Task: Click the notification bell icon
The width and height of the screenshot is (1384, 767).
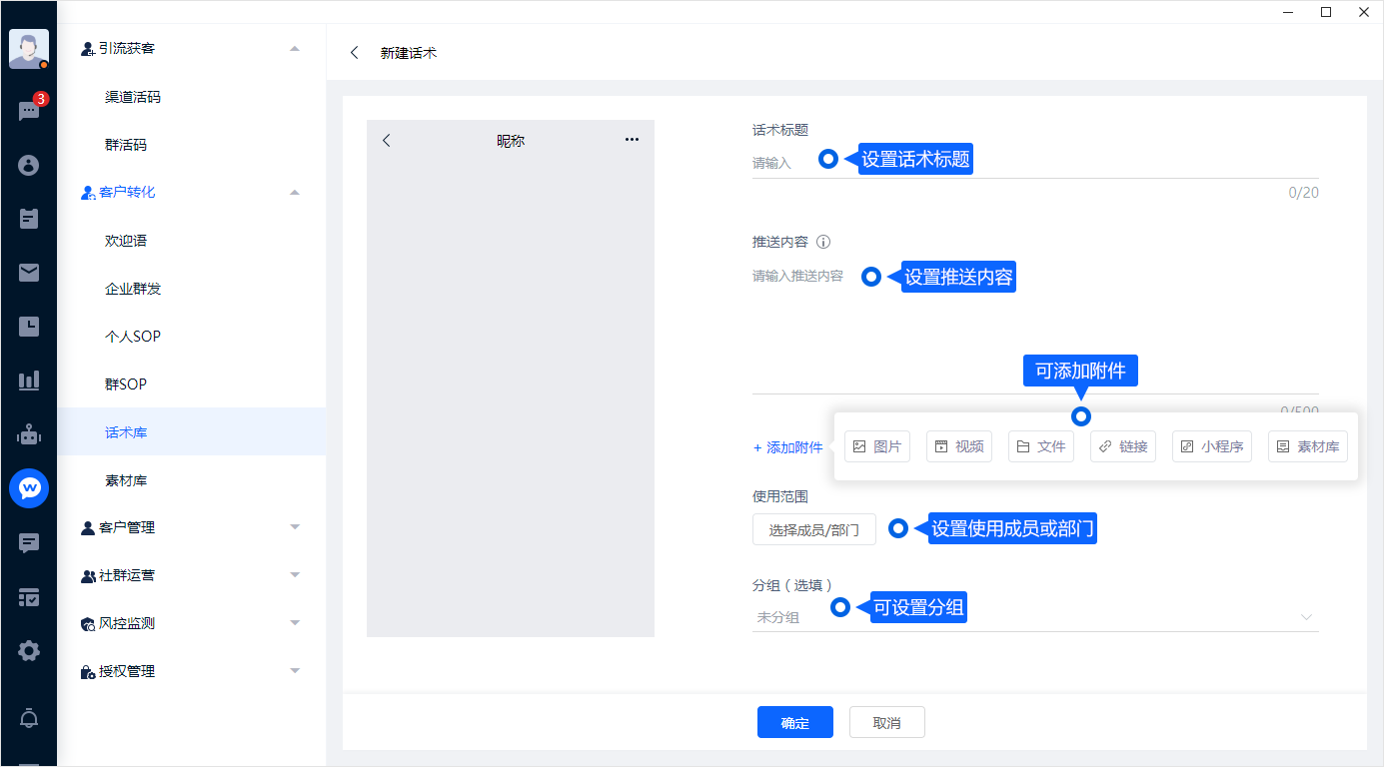Action: click(29, 718)
